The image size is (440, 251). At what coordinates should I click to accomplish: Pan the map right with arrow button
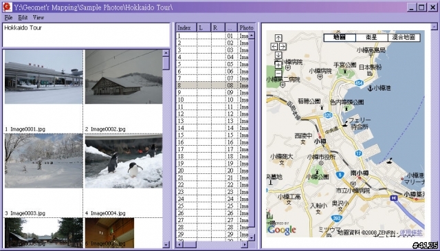click(283, 47)
